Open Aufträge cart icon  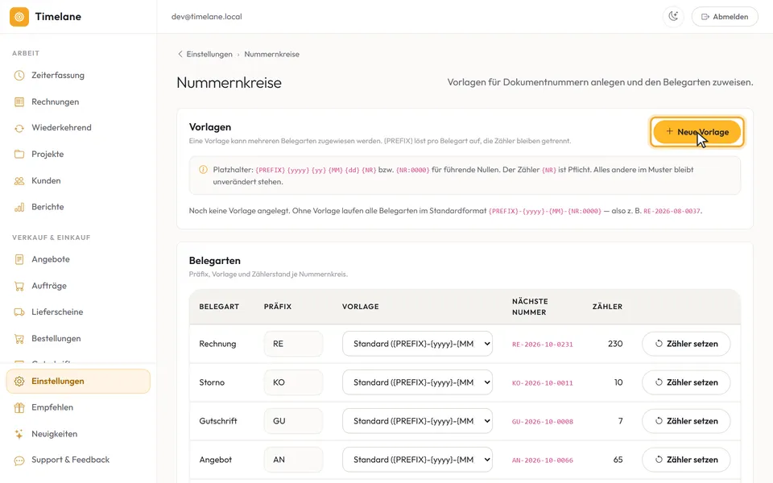point(19,286)
